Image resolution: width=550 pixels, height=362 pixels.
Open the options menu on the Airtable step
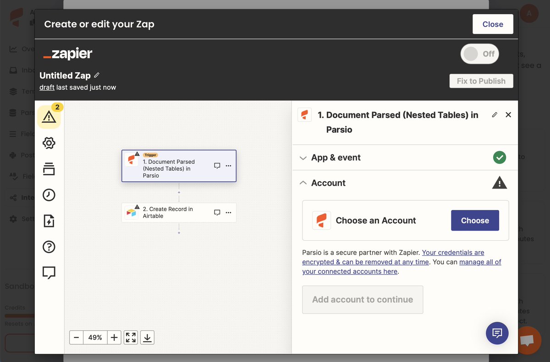(x=228, y=212)
